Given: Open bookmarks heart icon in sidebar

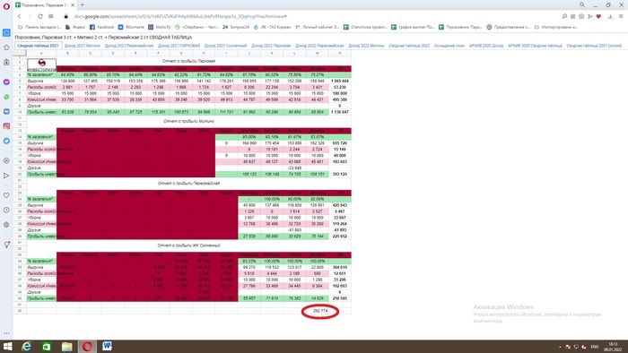Looking at the screenshot, I should coord(6,195).
